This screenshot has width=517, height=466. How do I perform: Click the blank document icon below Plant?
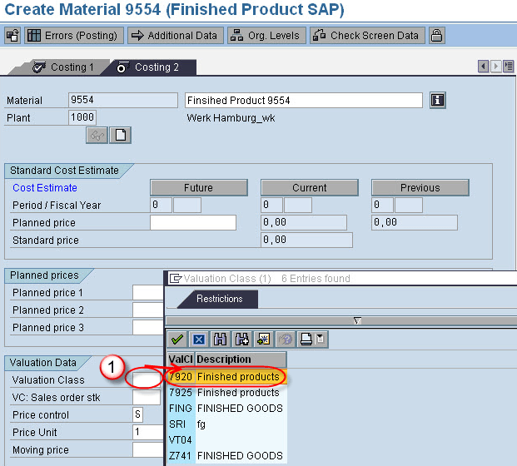coord(121,135)
